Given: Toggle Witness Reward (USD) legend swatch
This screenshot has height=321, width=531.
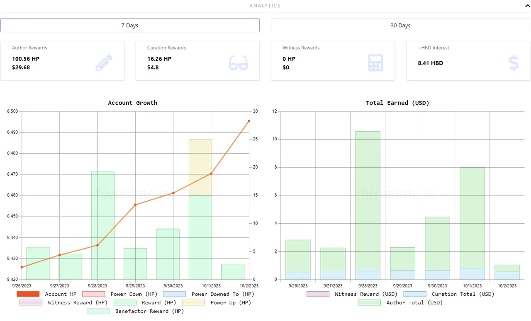Looking at the screenshot, I should tap(318, 294).
